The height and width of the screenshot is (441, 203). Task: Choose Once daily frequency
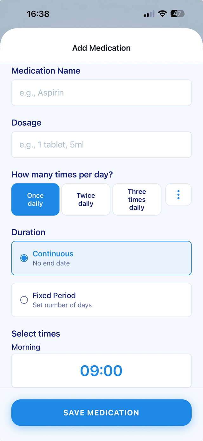[35, 199]
